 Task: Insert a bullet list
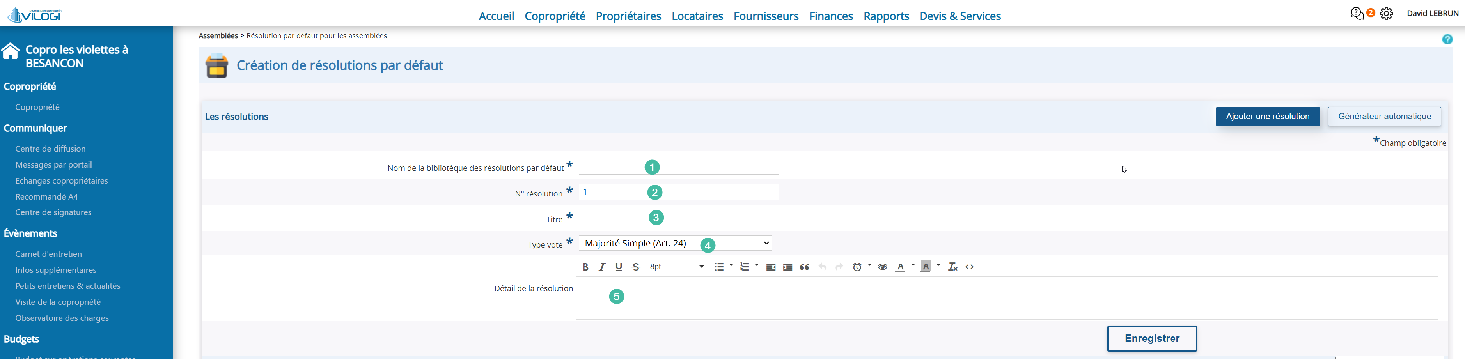719,267
